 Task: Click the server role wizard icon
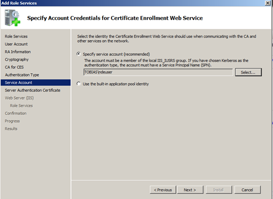click(13, 18)
